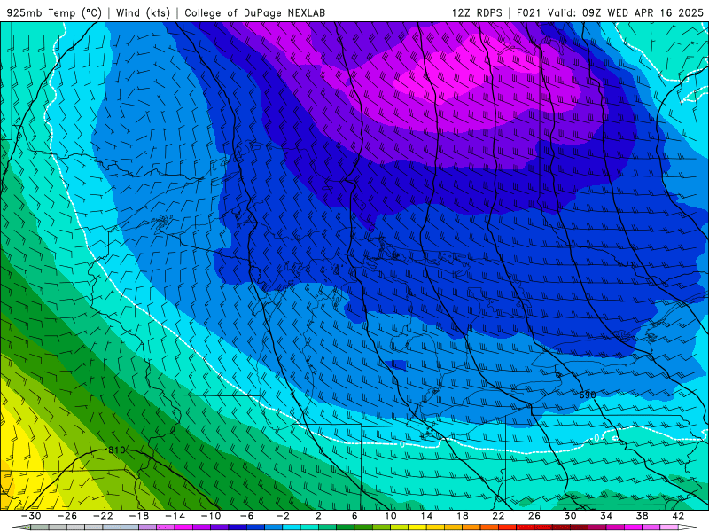Click the '-18' colorbar tick label
Viewport: 709px width, 532px height.
click(139, 516)
